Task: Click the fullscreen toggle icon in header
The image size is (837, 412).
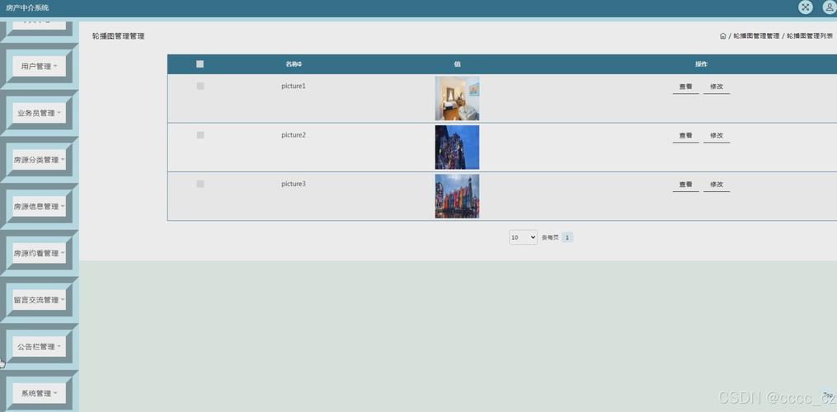Action: (806, 7)
